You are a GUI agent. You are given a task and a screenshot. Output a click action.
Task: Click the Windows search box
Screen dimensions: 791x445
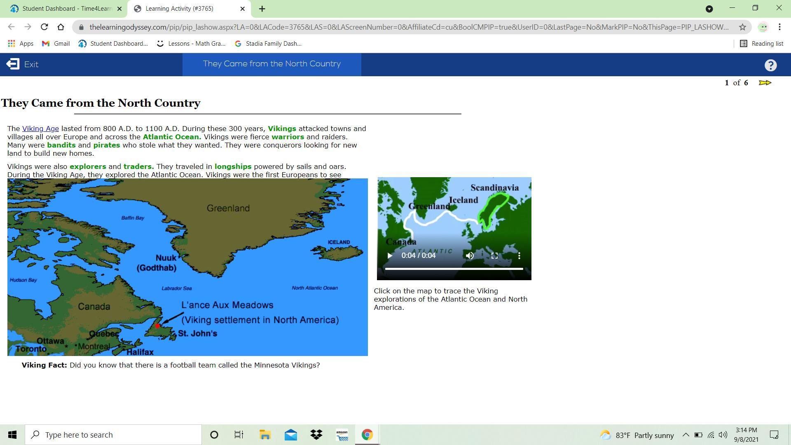pos(113,435)
